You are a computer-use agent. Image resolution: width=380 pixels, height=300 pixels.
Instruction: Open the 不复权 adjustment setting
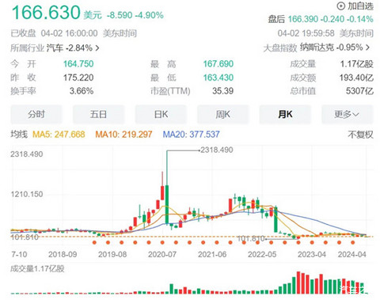(x=360, y=135)
